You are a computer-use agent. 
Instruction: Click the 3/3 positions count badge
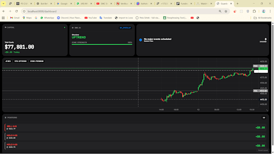pyautogui.click(x=264, y=118)
